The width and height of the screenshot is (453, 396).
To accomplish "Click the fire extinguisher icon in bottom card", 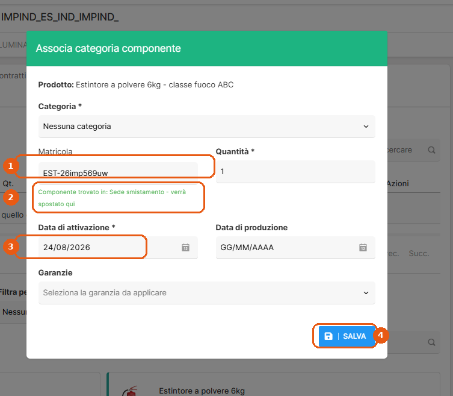I will 130,391.
